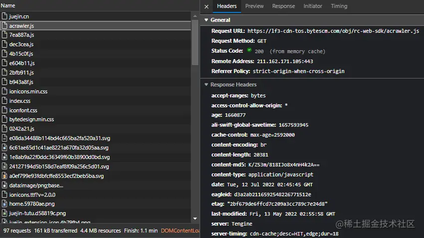
Task: Select the acrawler.js request
Action: (96, 26)
